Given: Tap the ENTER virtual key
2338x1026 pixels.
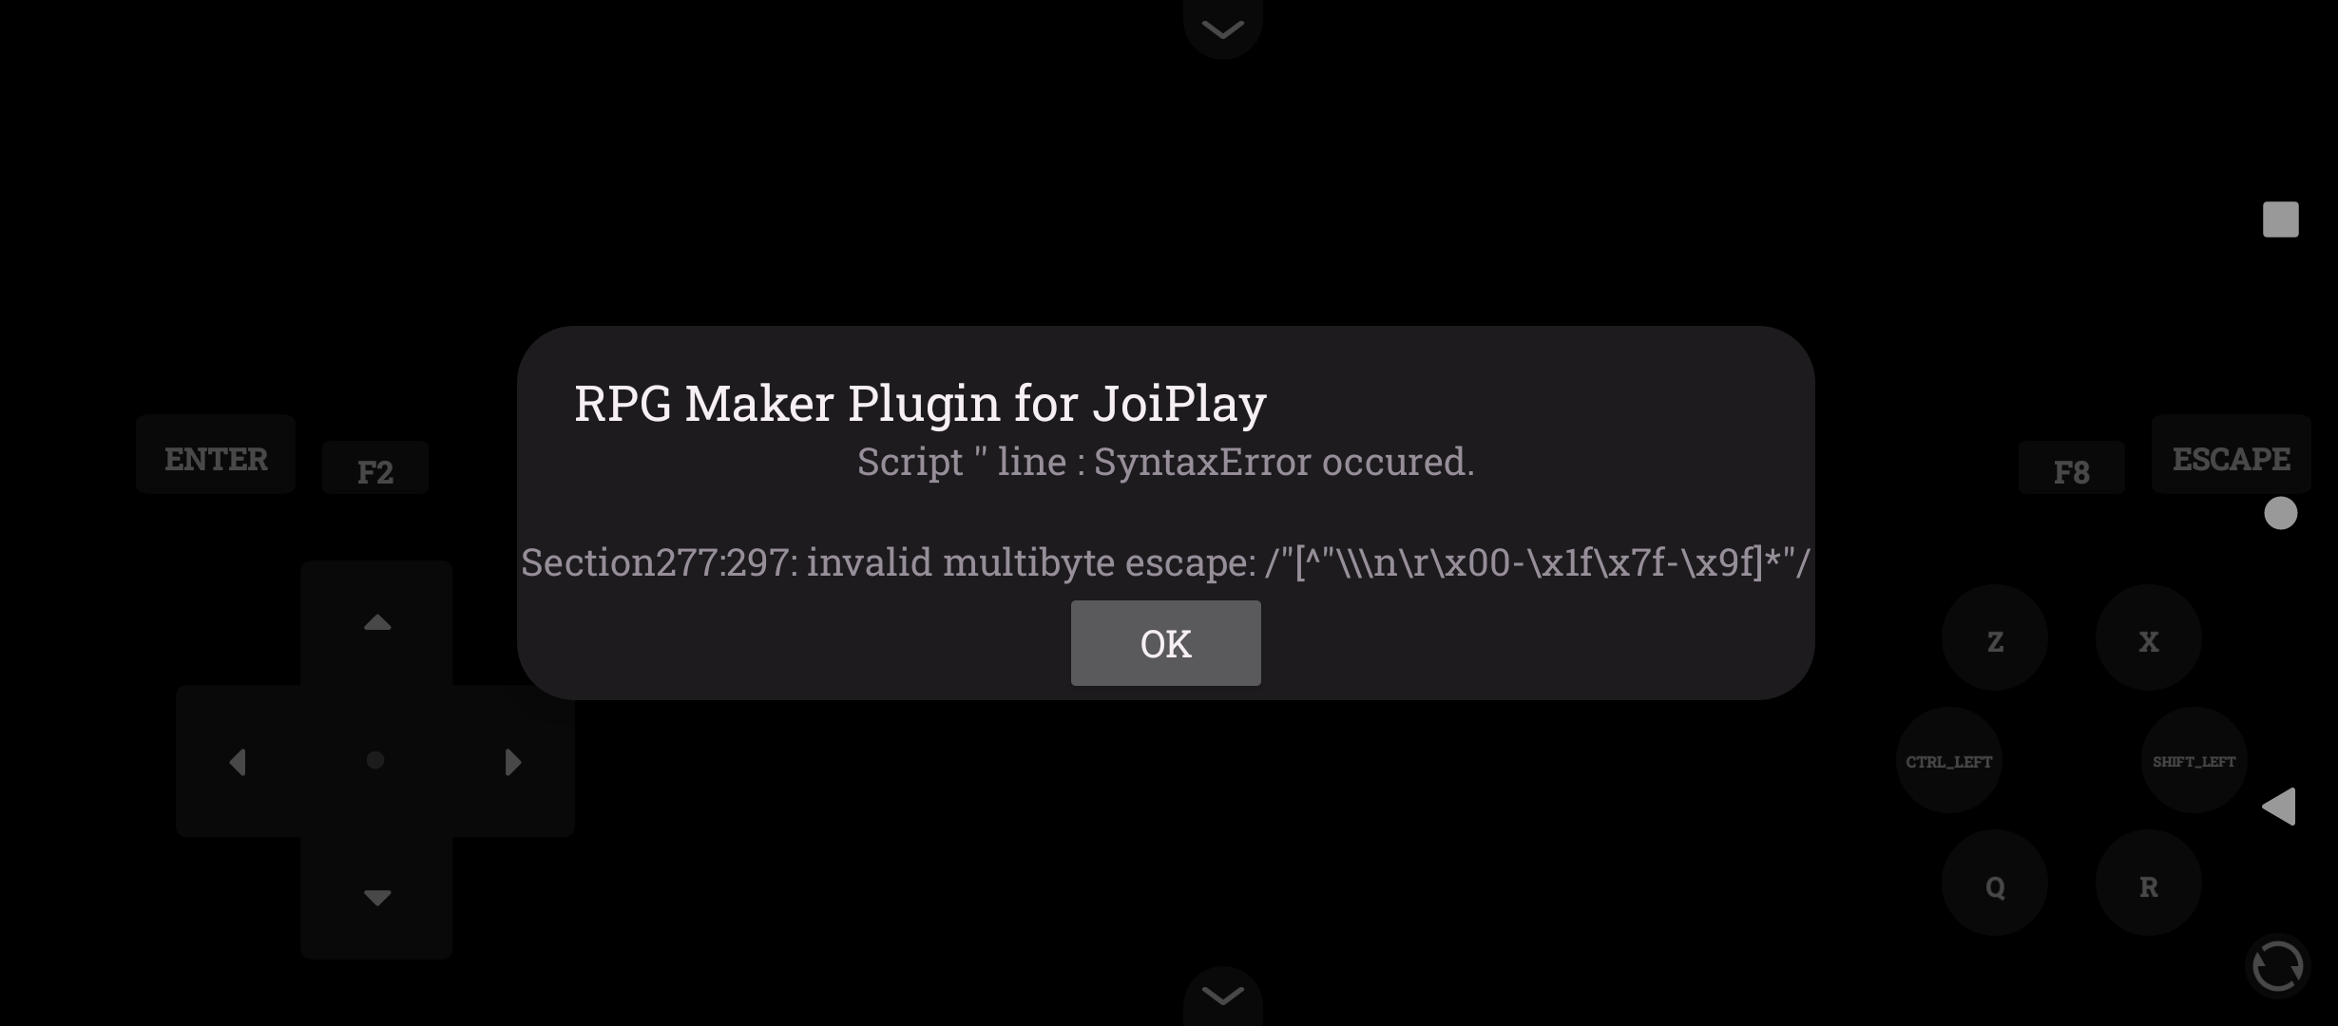Looking at the screenshot, I should point(216,454).
